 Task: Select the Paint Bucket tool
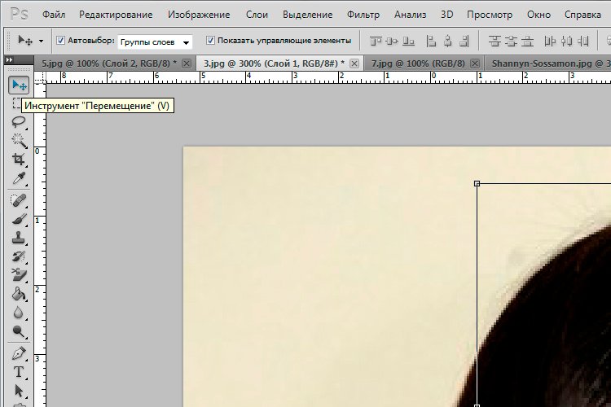19,295
